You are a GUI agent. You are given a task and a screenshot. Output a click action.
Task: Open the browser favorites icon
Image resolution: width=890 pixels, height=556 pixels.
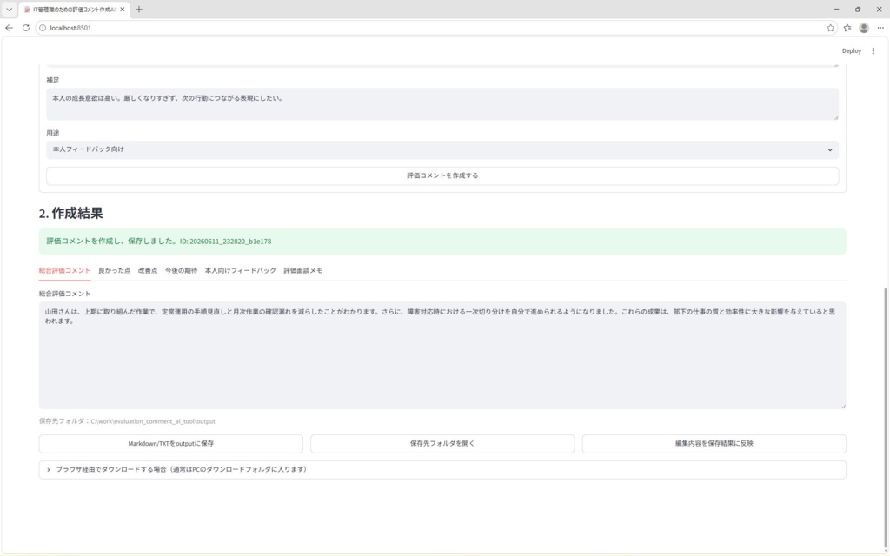pos(847,28)
